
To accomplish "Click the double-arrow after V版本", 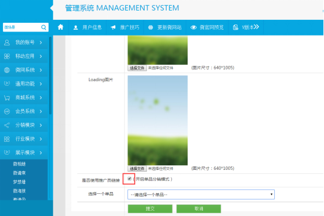I will (x=256, y=27).
